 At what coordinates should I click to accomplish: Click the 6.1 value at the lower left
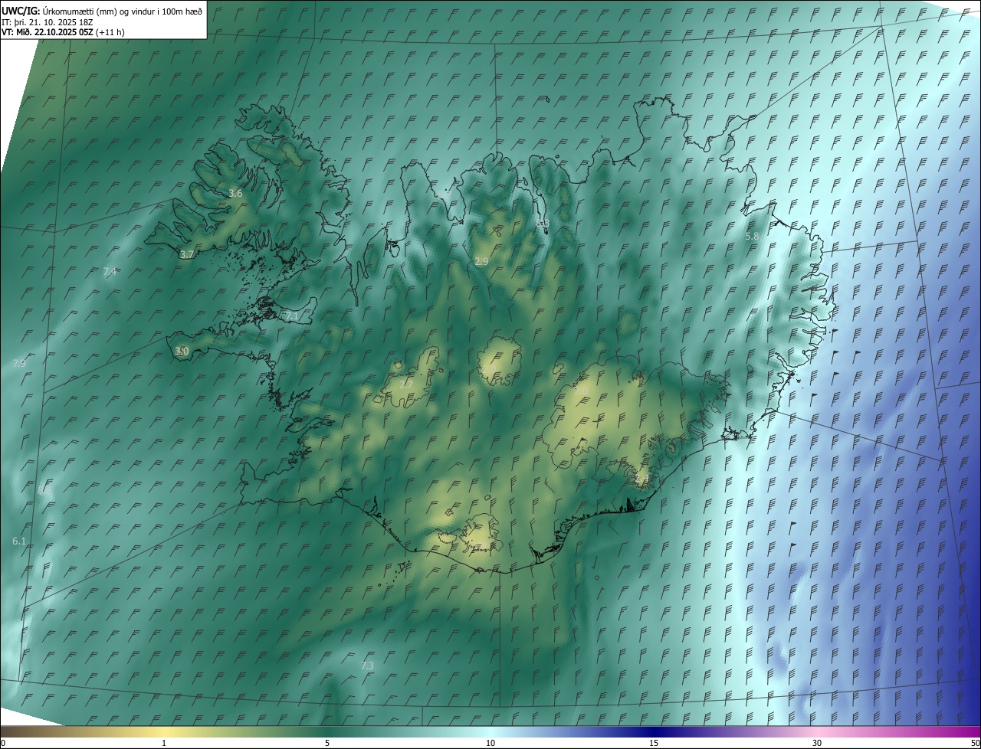[19, 541]
